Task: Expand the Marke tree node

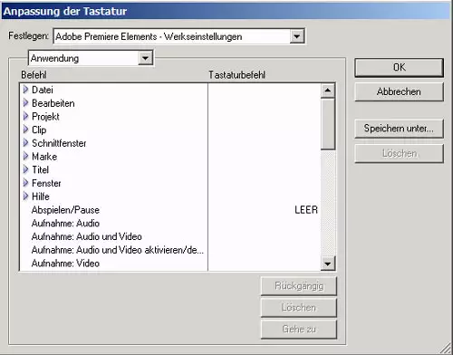Action: tap(25, 156)
